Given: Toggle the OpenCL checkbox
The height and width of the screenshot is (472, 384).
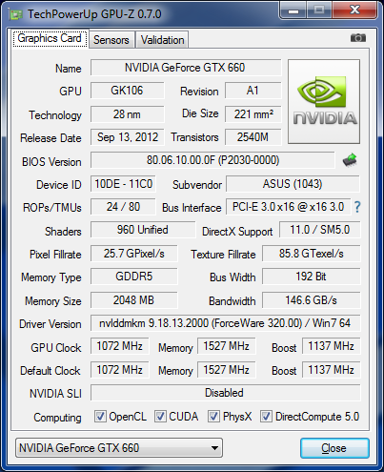Looking at the screenshot, I should click(x=100, y=416).
